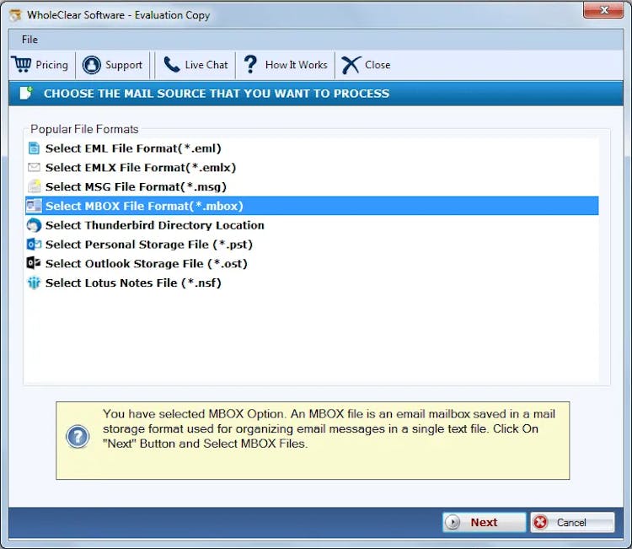Choose Personal Storage File (*.pst)
The image size is (632, 549).
pyautogui.click(x=149, y=245)
